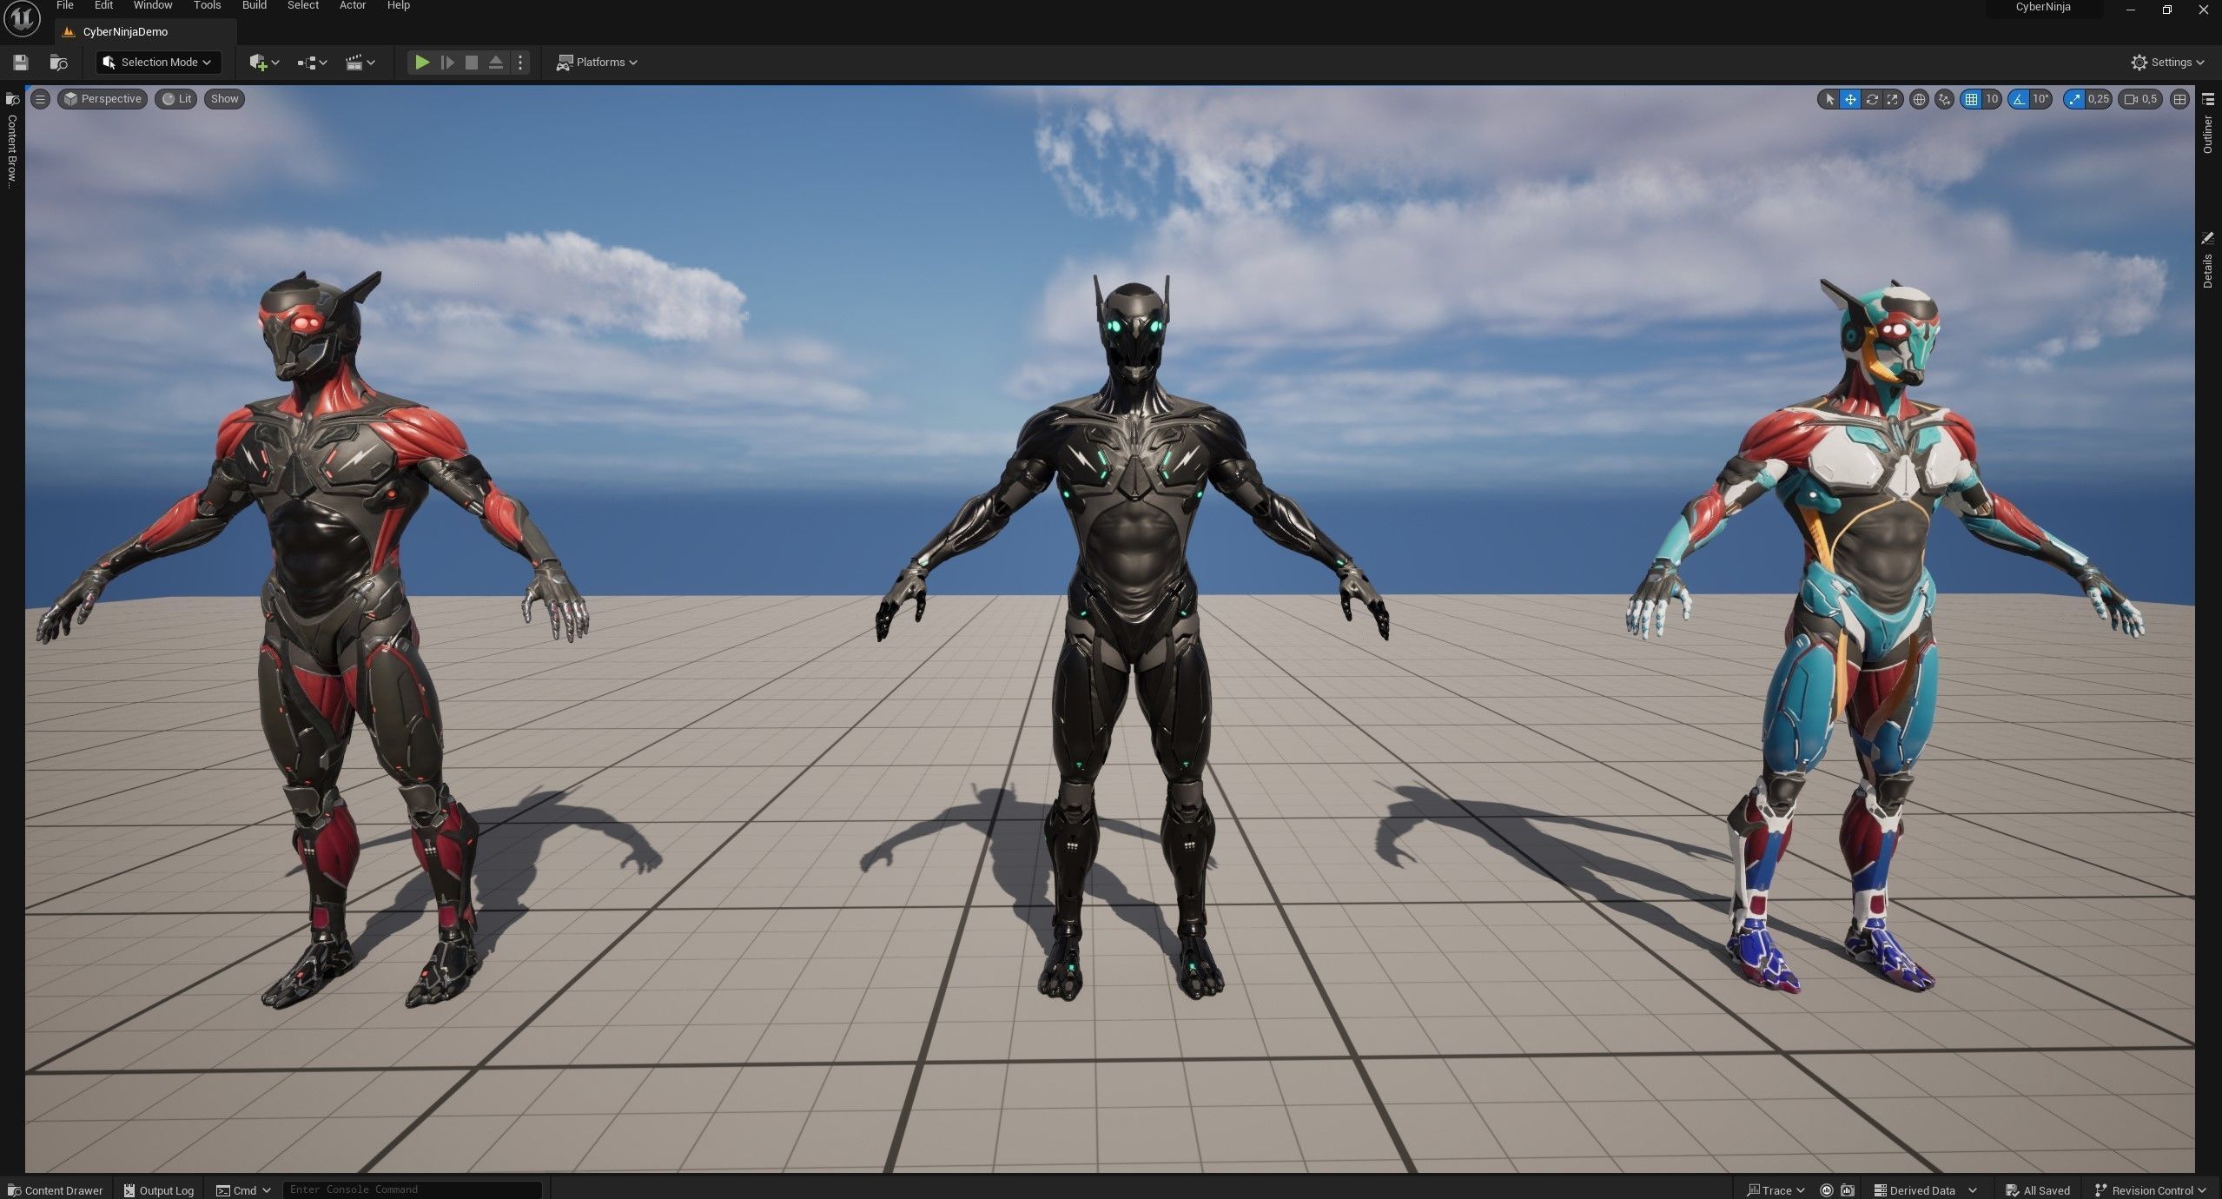Open the Blueprints toolbar dropdown
The height and width of the screenshot is (1199, 2222).
pos(312,62)
